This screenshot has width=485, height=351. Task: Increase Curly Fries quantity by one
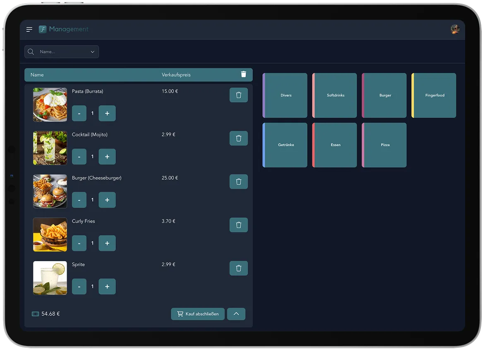point(107,243)
